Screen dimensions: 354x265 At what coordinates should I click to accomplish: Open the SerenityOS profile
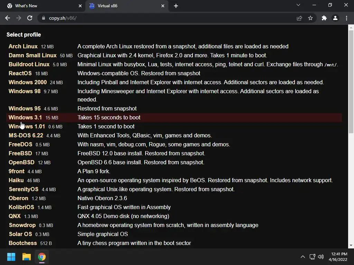click(x=24, y=189)
